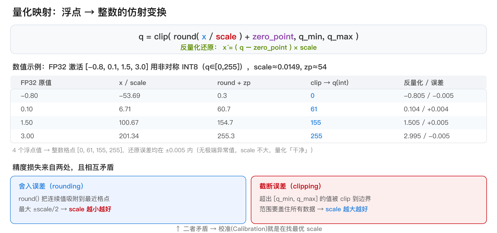This screenshot has height=233, width=497.
Task: Click the cell '201.34'
Action: tap(129, 136)
